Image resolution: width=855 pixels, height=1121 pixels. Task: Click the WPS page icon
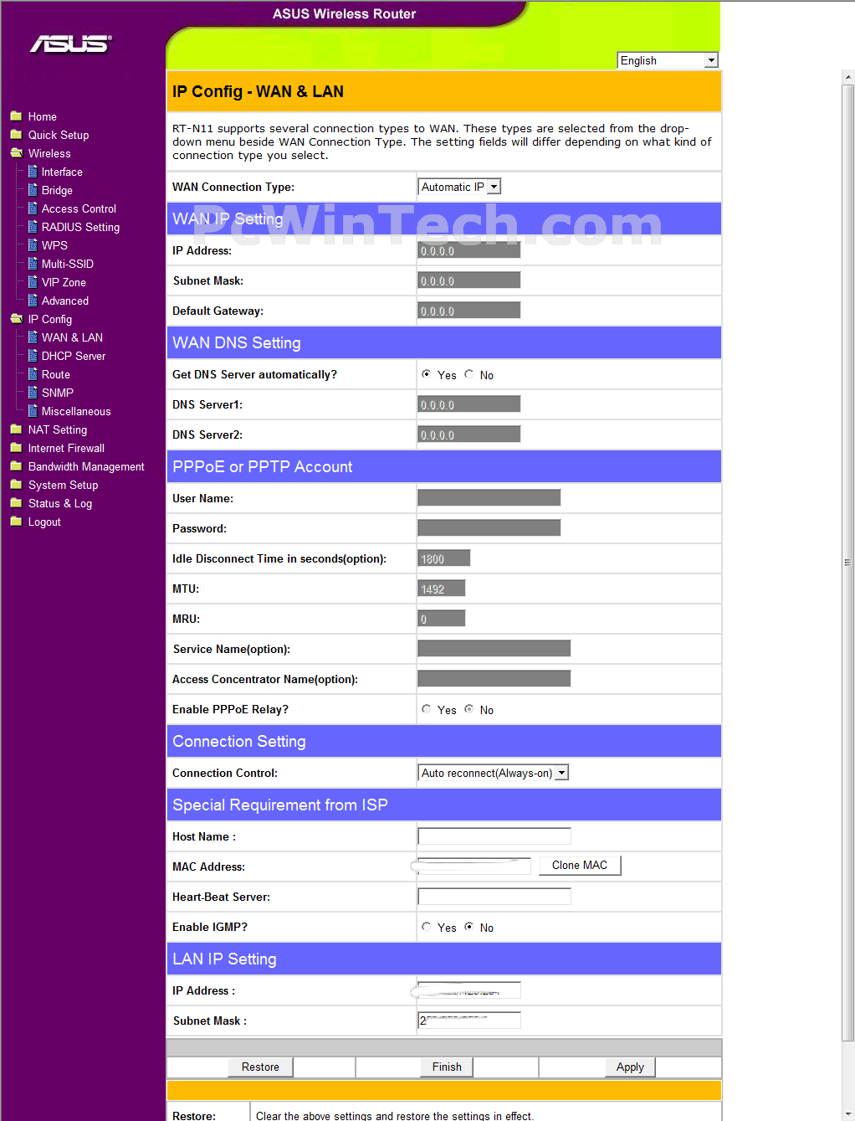pyautogui.click(x=33, y=245)
